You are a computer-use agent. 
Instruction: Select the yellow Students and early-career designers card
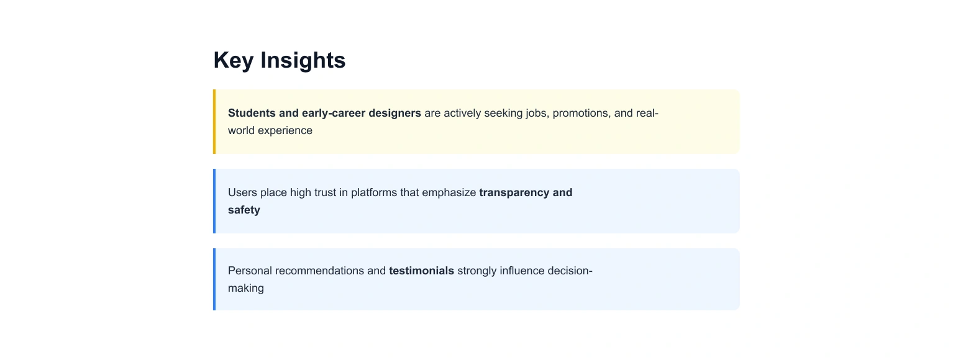click(x=476, y=122)
